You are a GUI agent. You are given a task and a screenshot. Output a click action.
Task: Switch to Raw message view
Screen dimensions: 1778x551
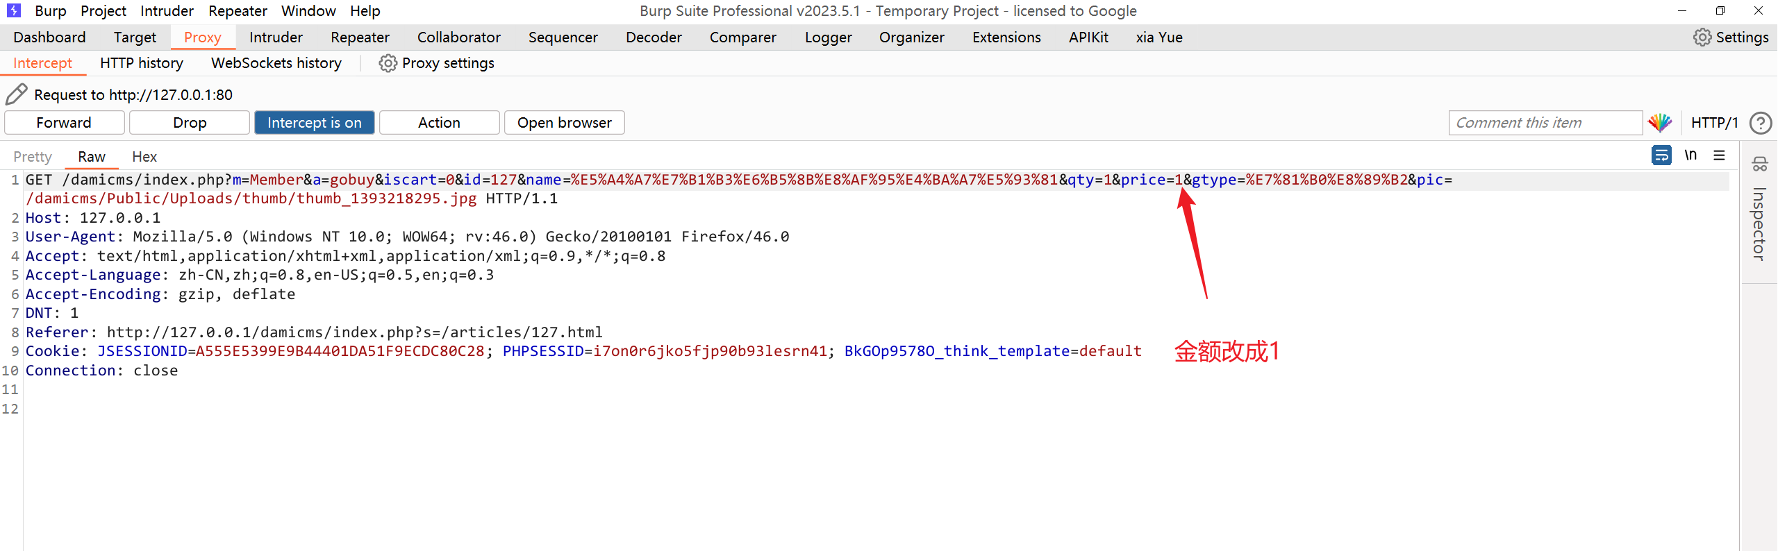coord(92,157)
